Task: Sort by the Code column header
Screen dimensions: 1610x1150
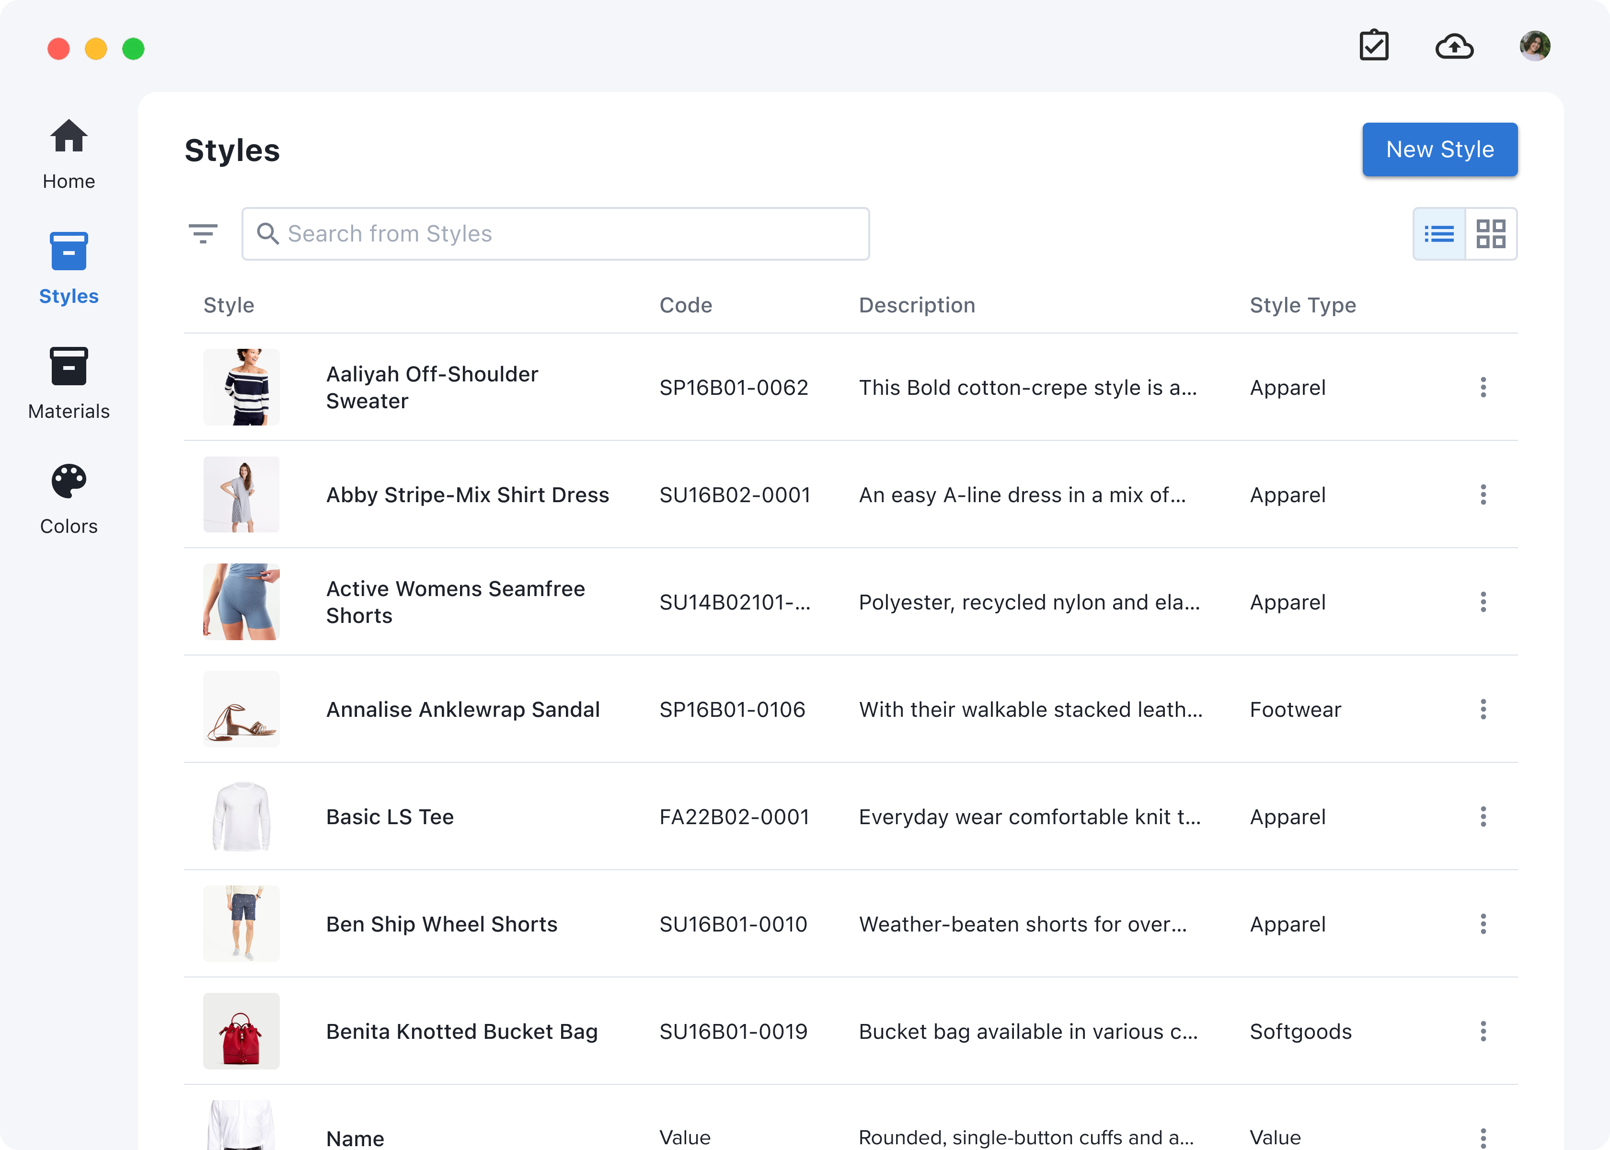Action: pos(685,305)
